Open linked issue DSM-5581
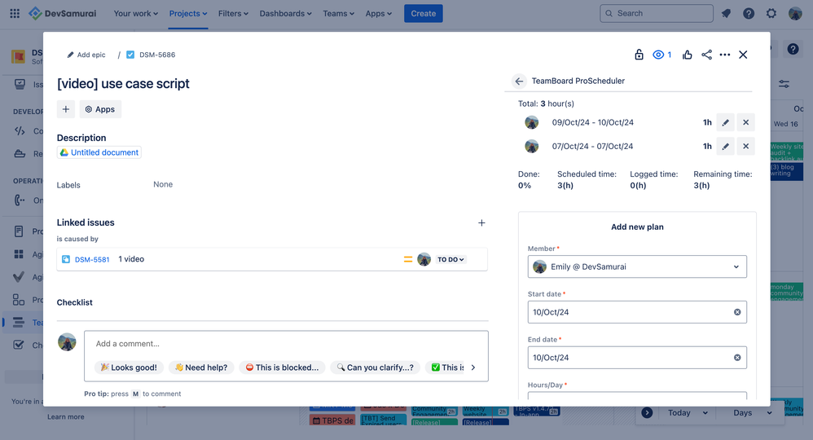This screenshot has width=813, height=440. 92,259
